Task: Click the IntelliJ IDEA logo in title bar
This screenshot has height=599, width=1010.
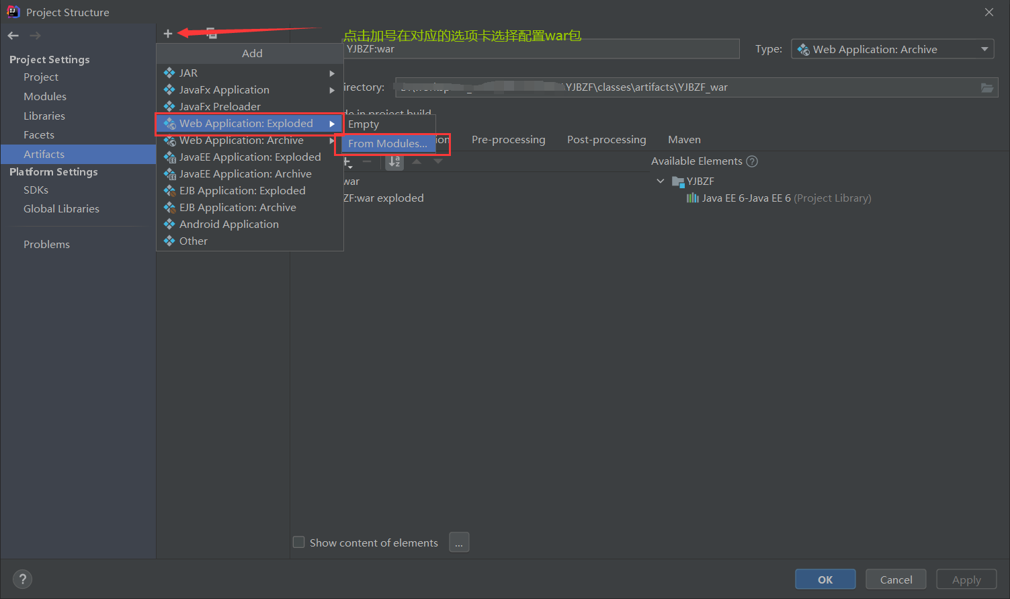Action: 13,11
